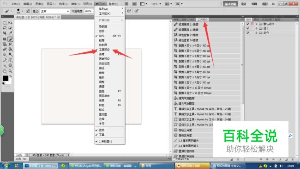Switch to the 历史记录 panel tab
This screenshot has width=300, height=169.
[267, 19]
